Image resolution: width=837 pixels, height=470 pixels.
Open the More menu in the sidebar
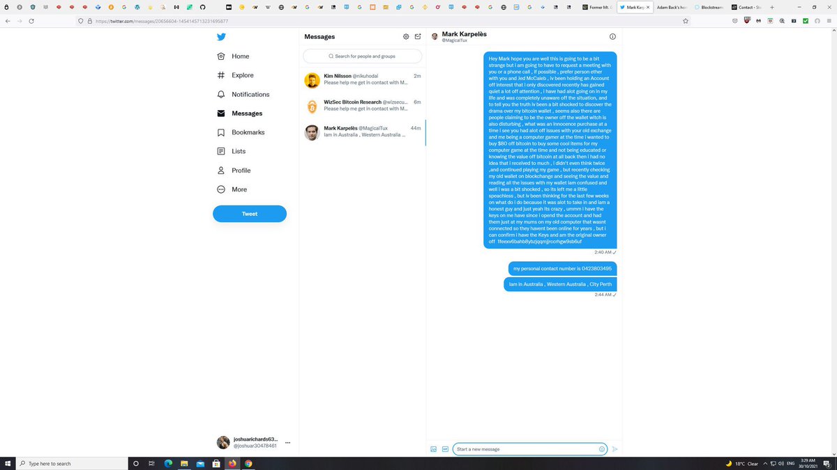coord(232,189)
